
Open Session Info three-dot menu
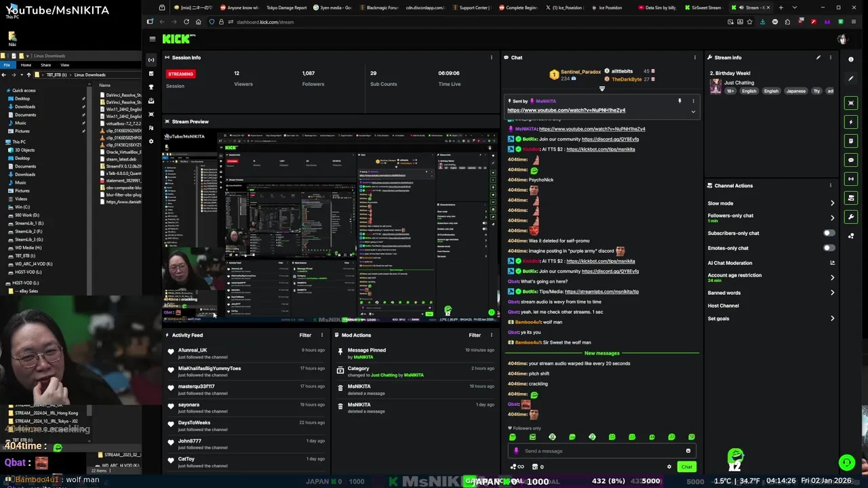[x=492, y=58]
